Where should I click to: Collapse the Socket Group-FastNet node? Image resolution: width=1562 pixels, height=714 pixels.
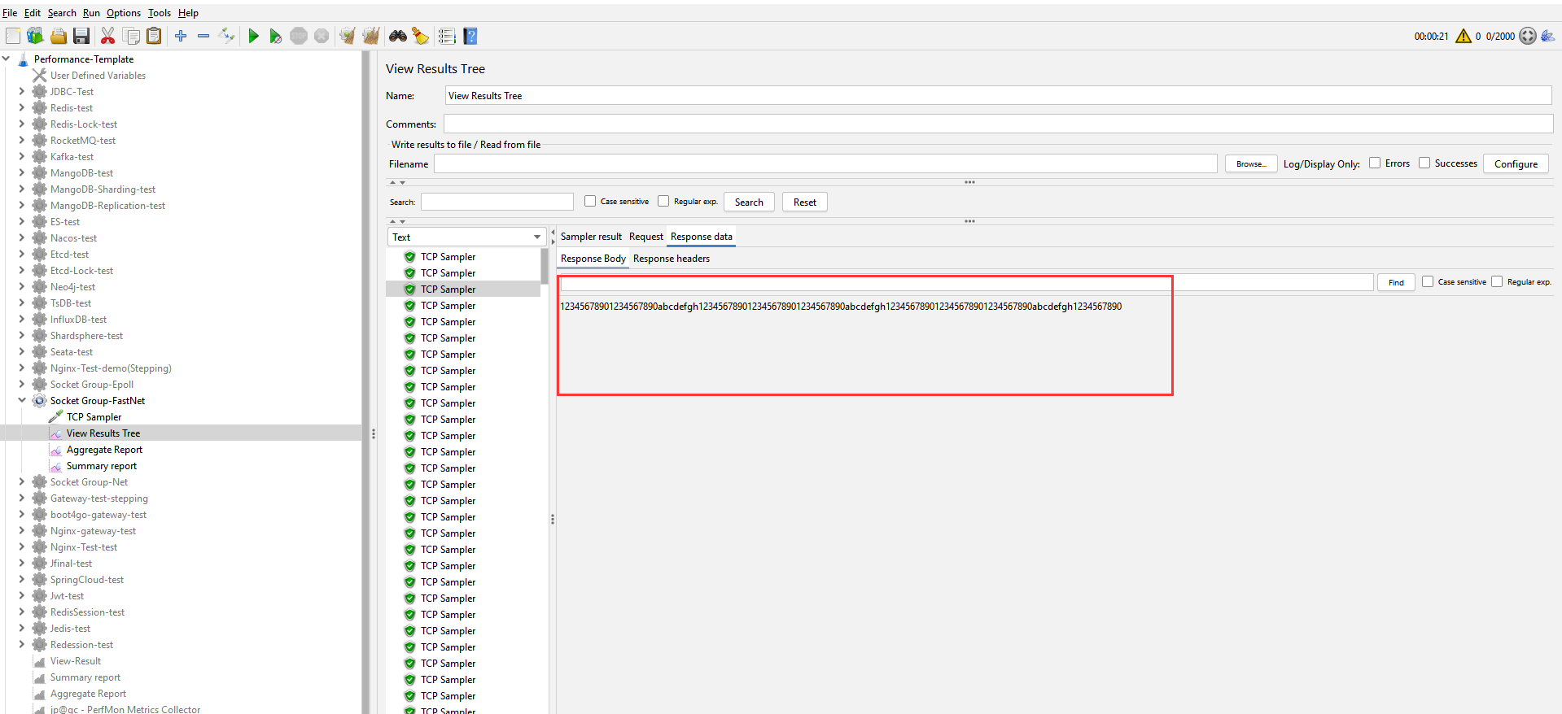[x=22, y=400]
